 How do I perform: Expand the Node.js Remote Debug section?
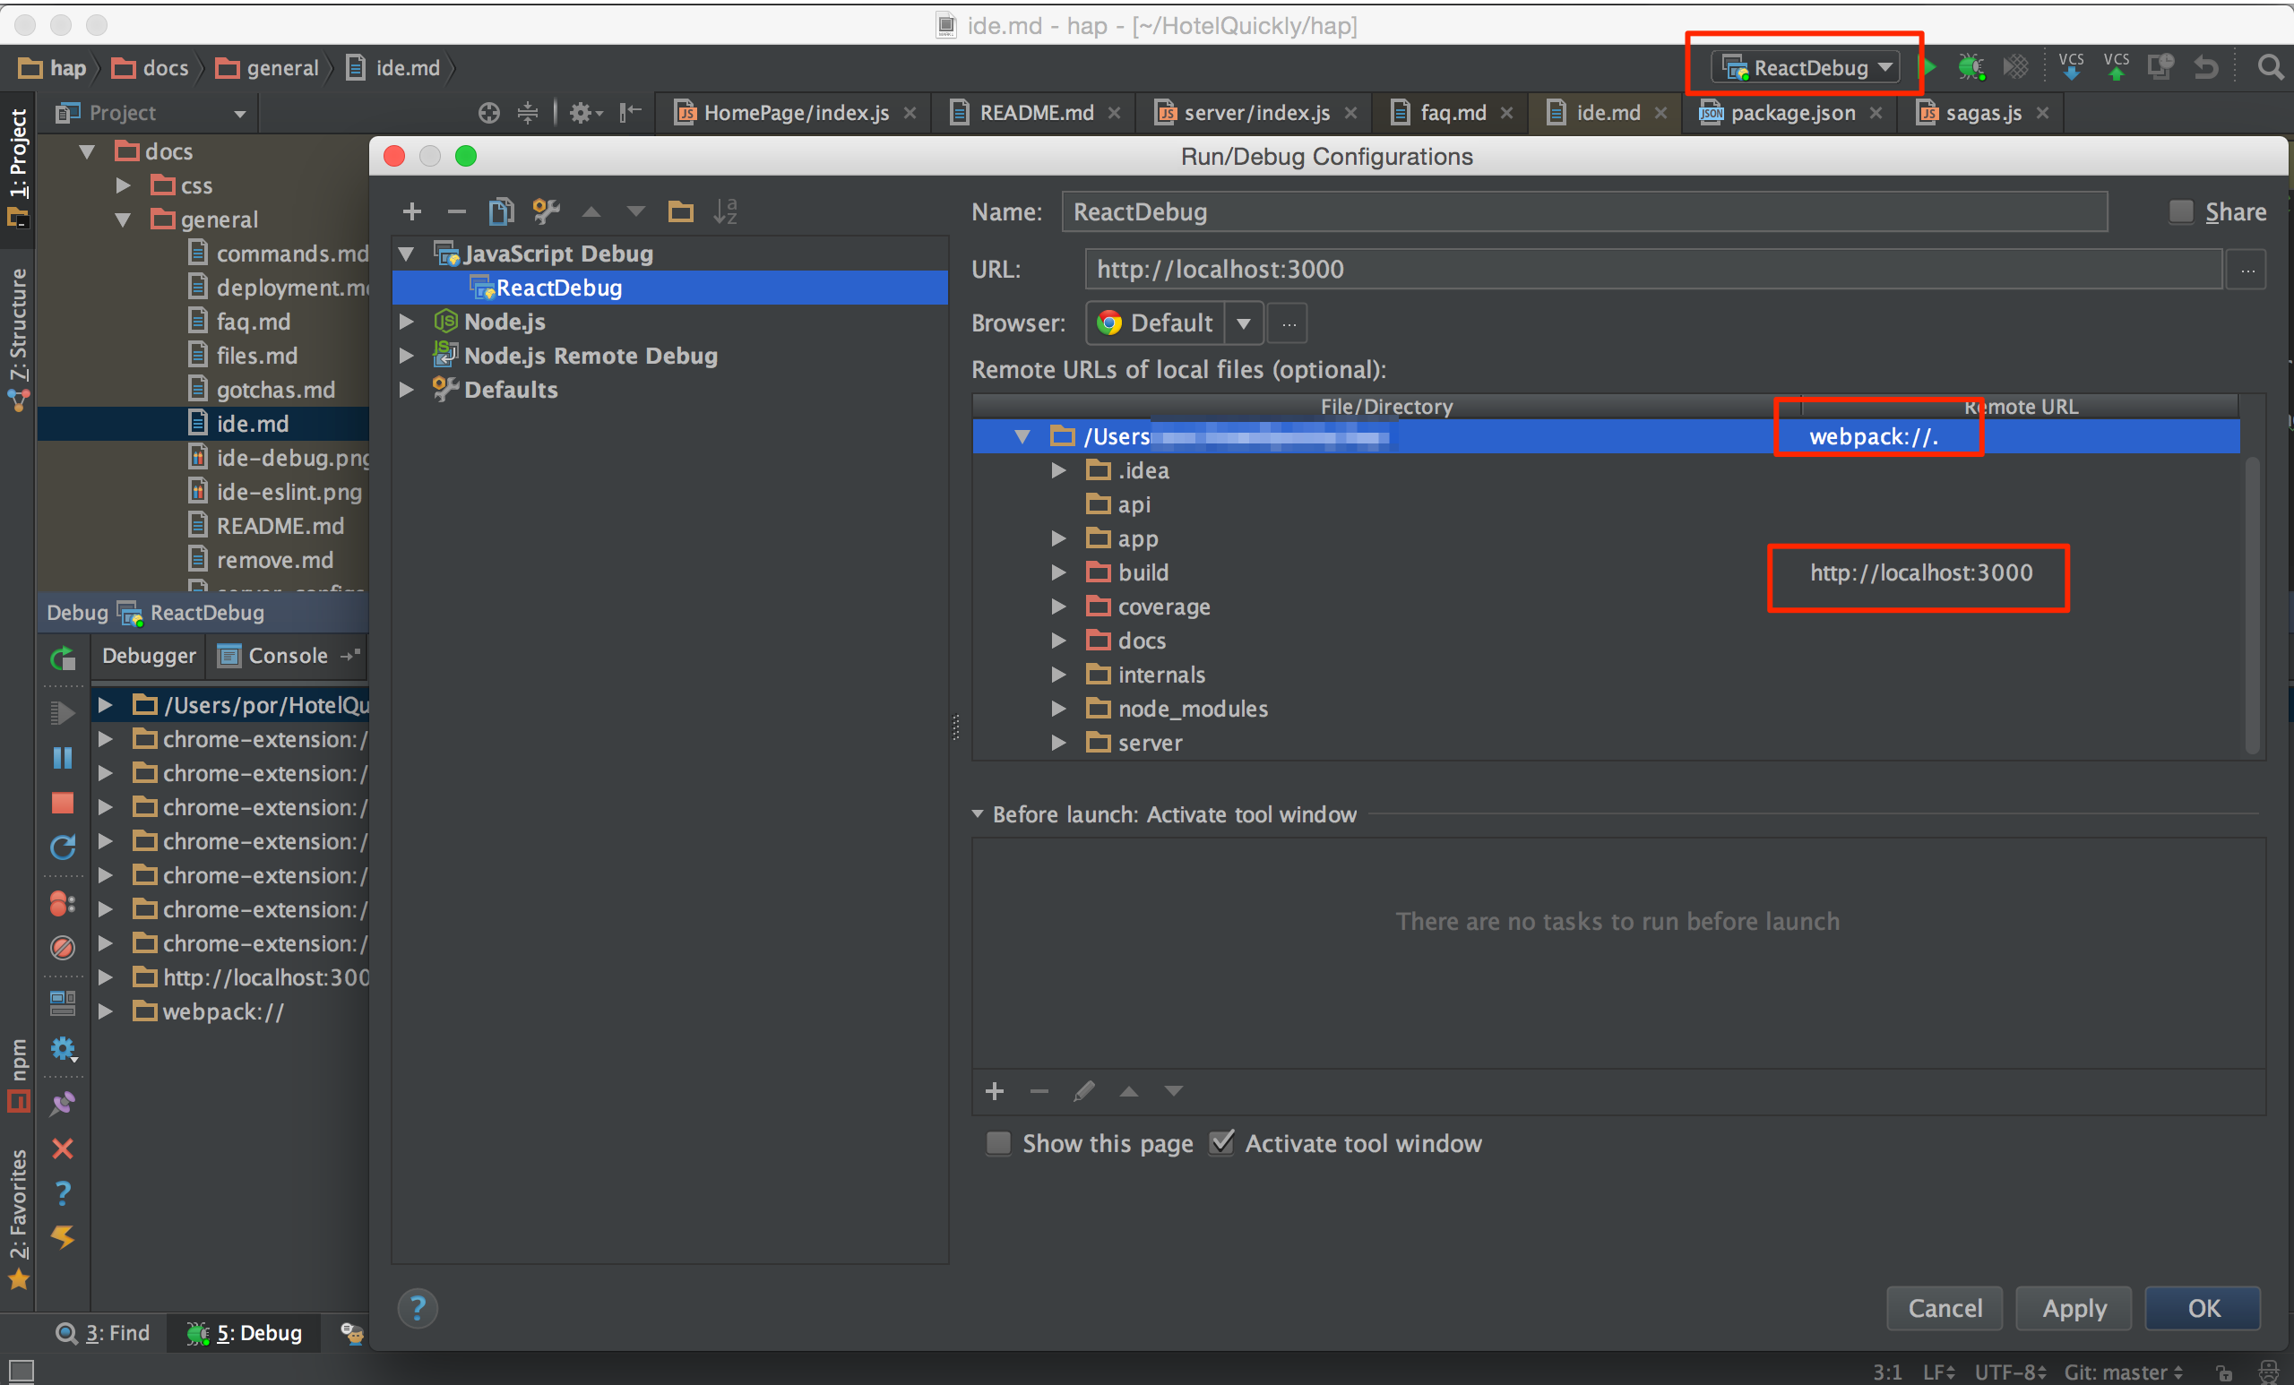point(408,356)
